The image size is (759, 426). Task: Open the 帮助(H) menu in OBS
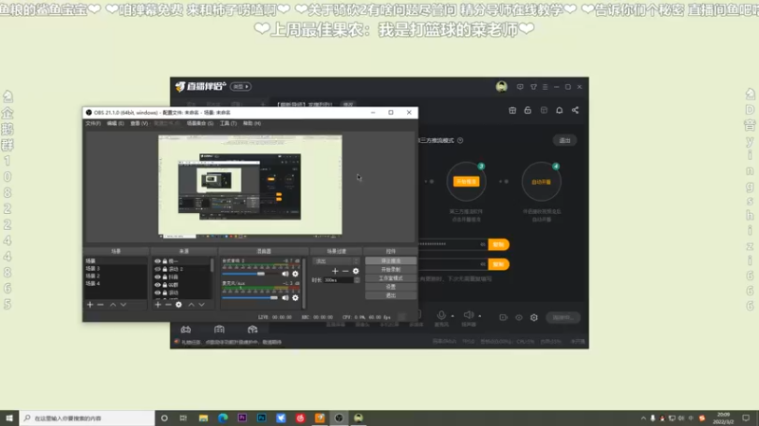251,124
